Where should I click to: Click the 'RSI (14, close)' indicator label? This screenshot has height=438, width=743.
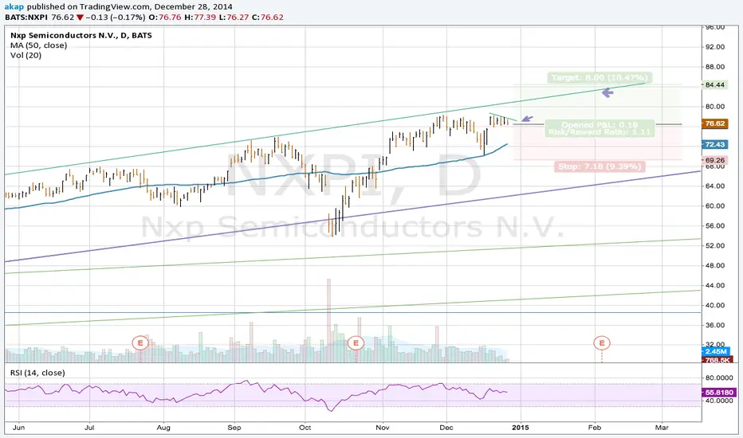click(37, 373)
